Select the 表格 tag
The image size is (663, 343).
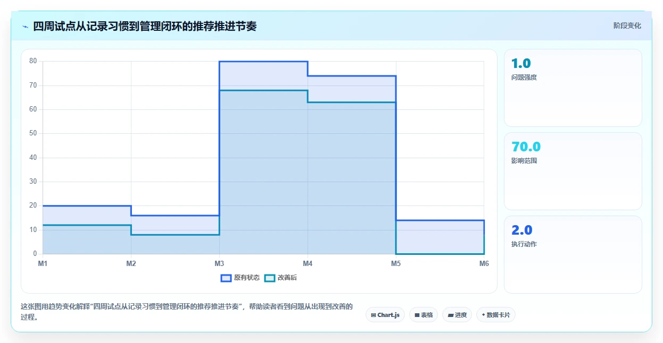point(424,315)
